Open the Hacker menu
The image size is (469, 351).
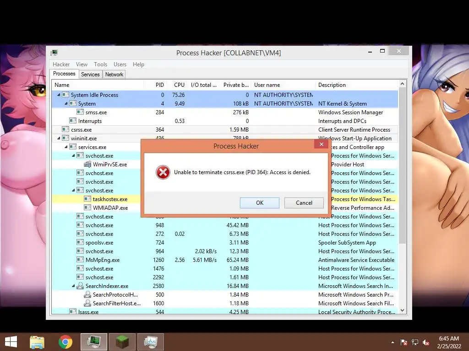[x=61, y=64]
